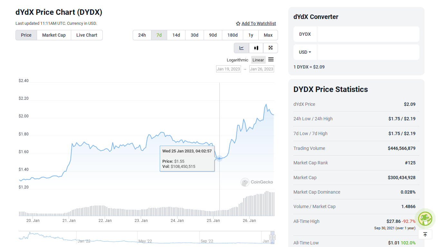Open the USD currency dropdown
This screenshot has height=247, width=440.
[x=305, y=52]
